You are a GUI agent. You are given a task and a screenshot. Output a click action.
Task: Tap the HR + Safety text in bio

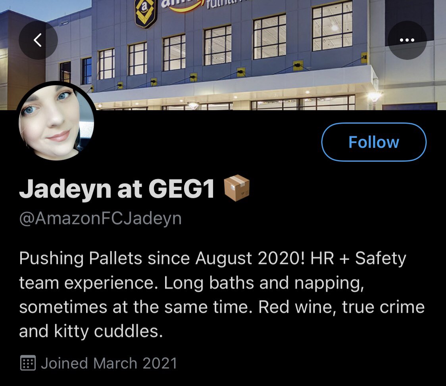pos(358,258)
